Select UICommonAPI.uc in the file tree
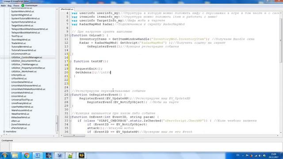The width and height of the screenshot is (283, 159). 21,54
